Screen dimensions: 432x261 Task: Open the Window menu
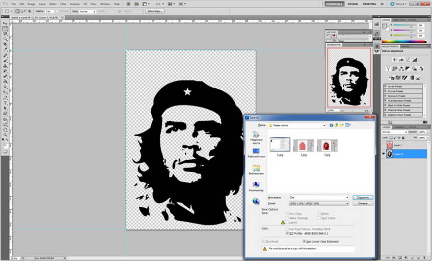(x=105, y=4)
